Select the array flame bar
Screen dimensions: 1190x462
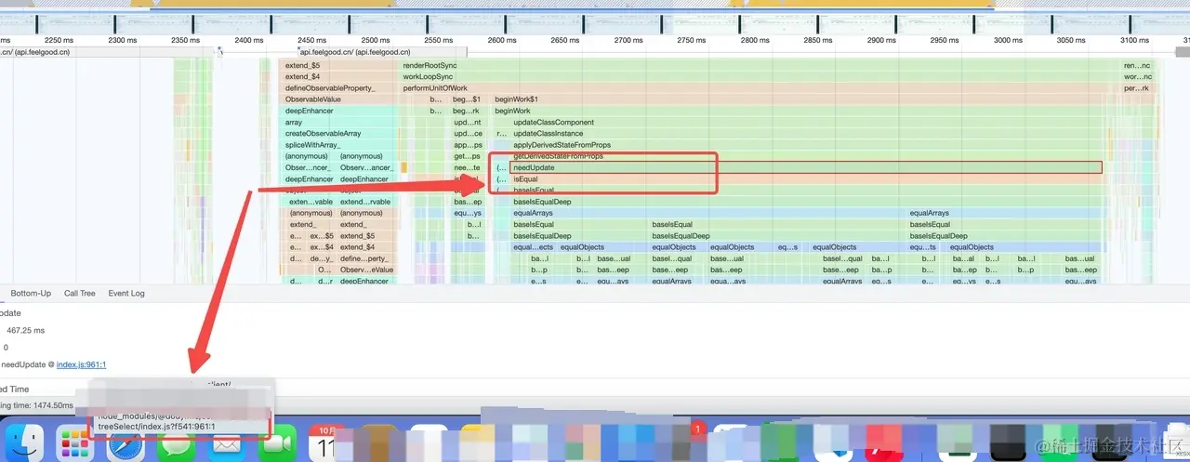pos(338,123)
